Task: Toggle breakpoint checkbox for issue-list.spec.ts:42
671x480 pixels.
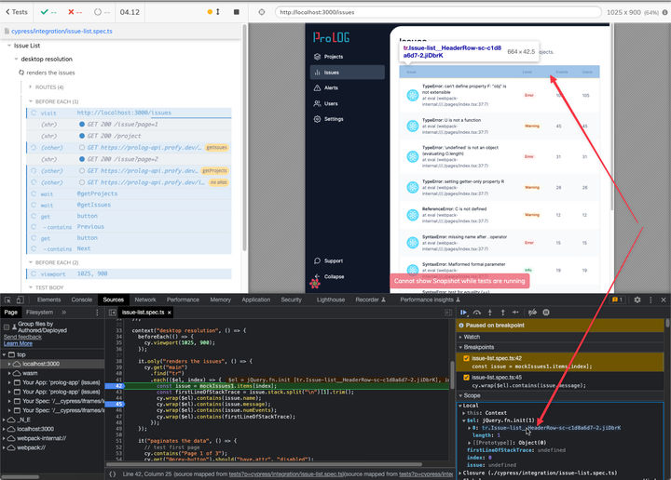Action: pyautogui.click(x=467, y=359)
